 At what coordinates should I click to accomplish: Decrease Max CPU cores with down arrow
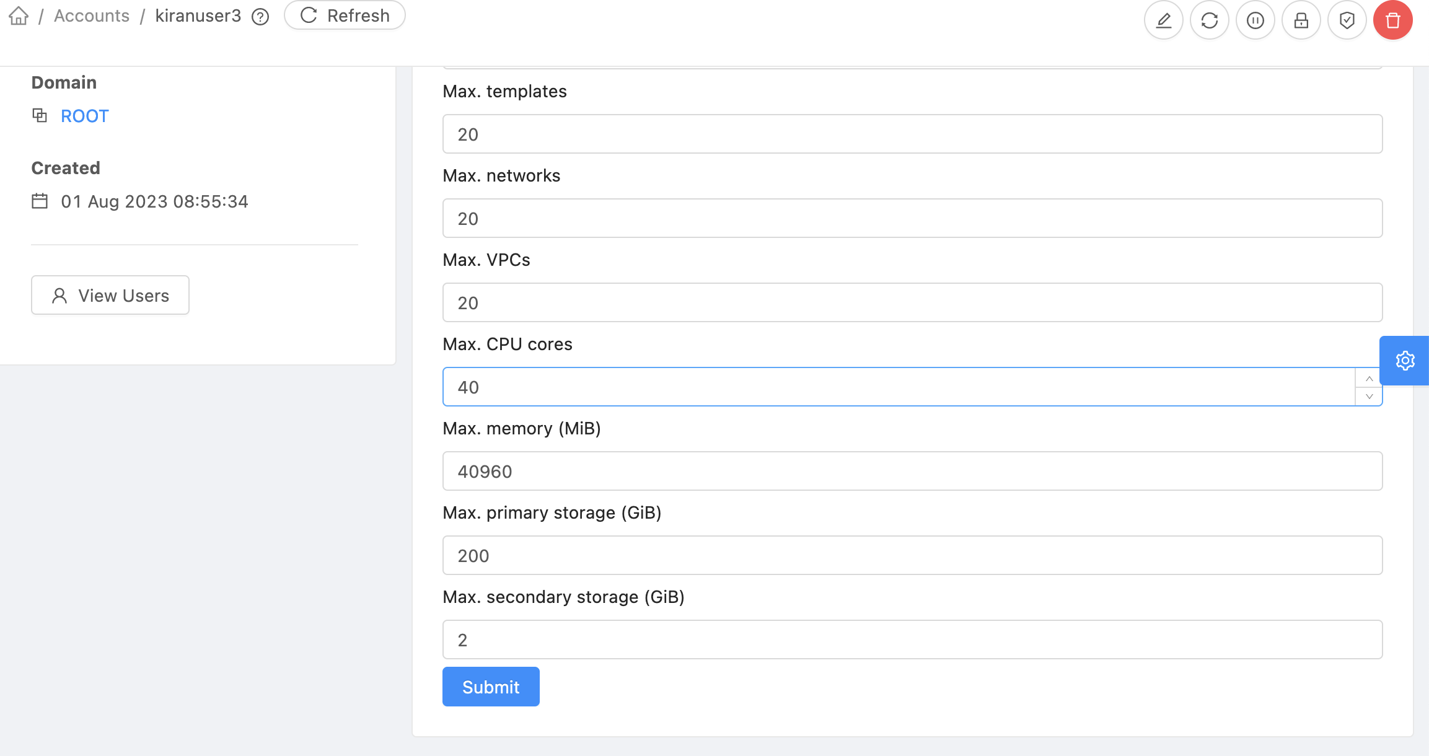pos(1370,397)
